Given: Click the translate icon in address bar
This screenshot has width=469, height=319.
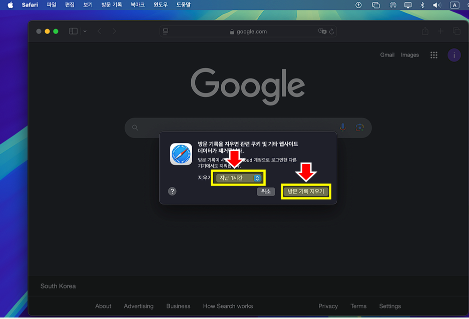Looking at the screenshot, I should (x=322, y=31).
